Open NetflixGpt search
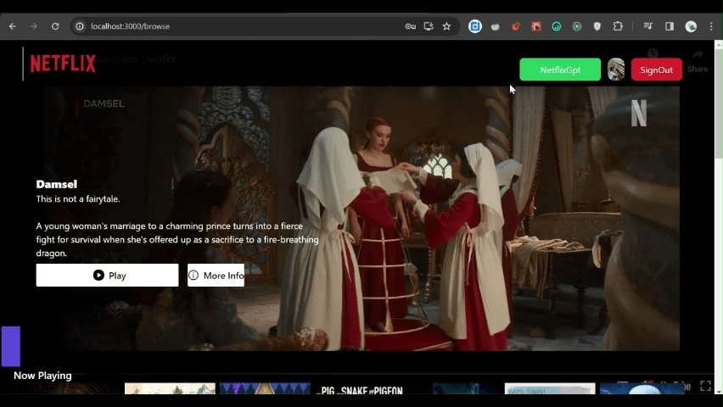This screenshot has width=723, height=407. (560, 70)
